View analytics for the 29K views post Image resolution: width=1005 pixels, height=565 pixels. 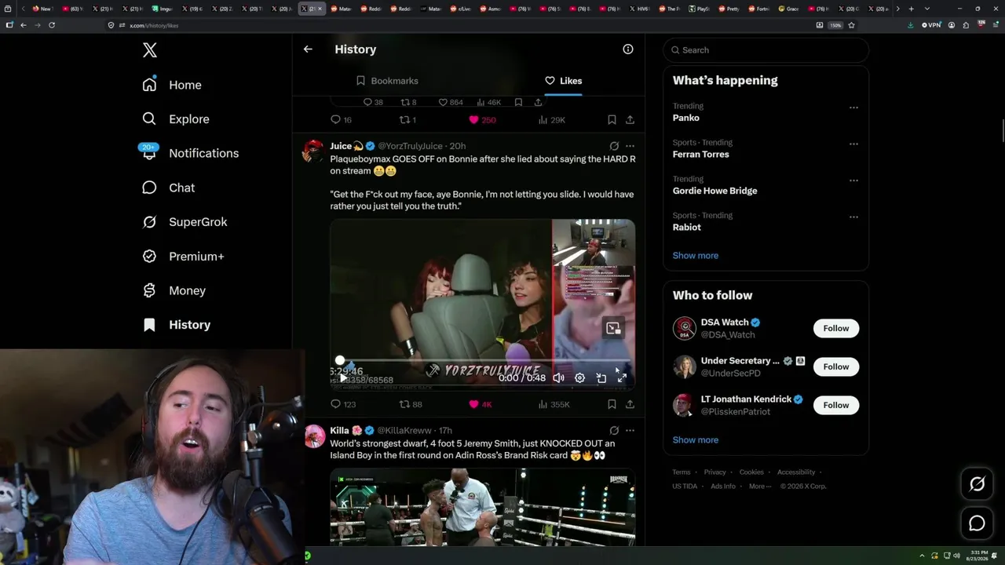tap(552, 120)
